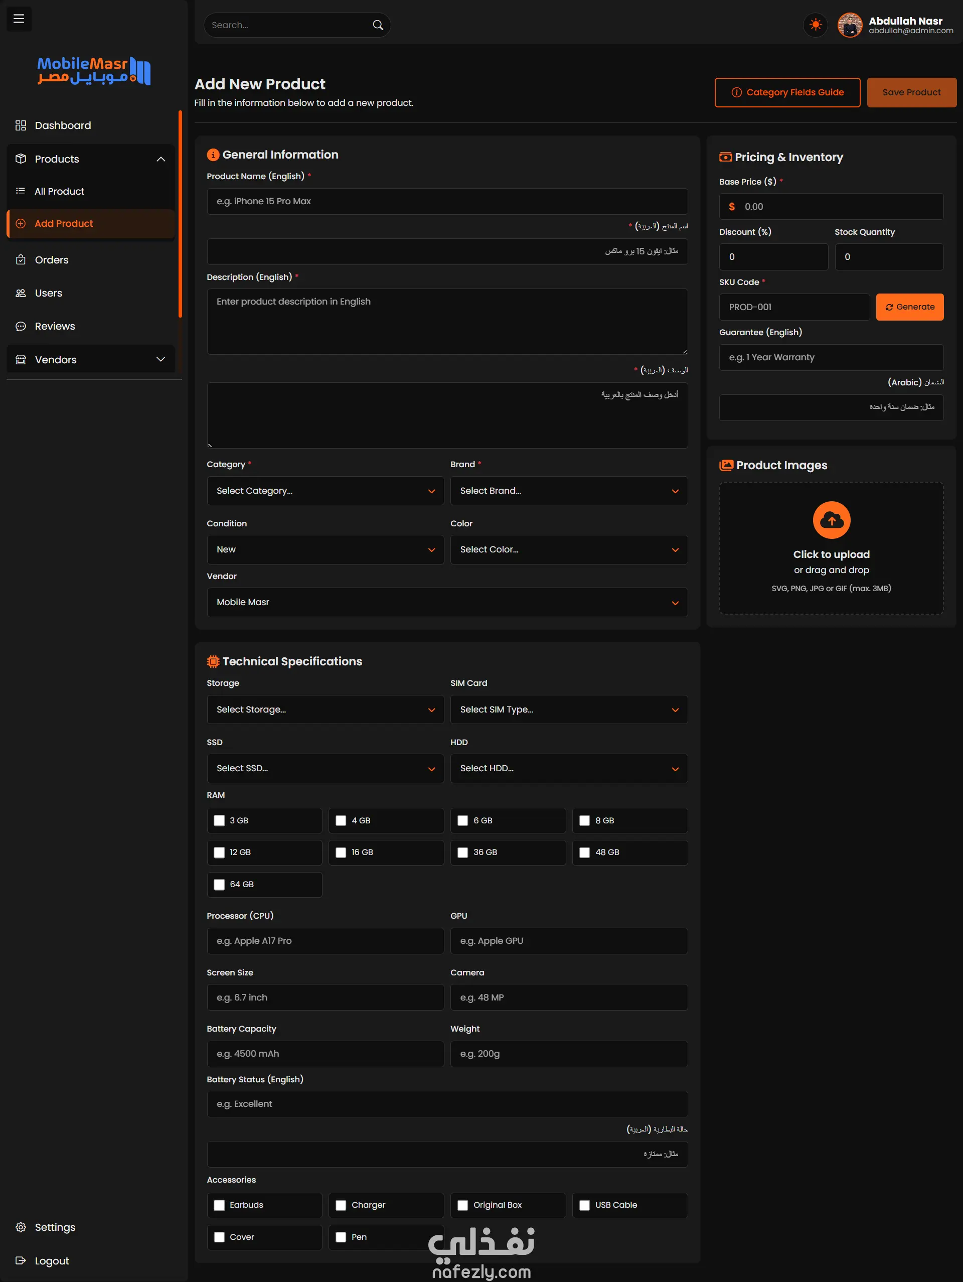Open the Select Brand dropdown
The image size is (963, 1282).
pyautogui.click(x=568, y=491)
